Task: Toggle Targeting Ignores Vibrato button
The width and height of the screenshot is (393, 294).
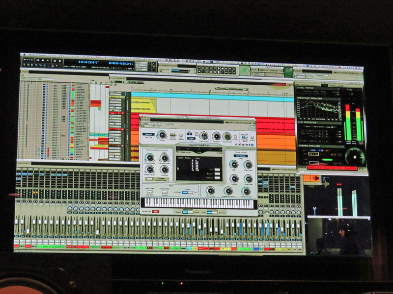Action: [150, 179]
